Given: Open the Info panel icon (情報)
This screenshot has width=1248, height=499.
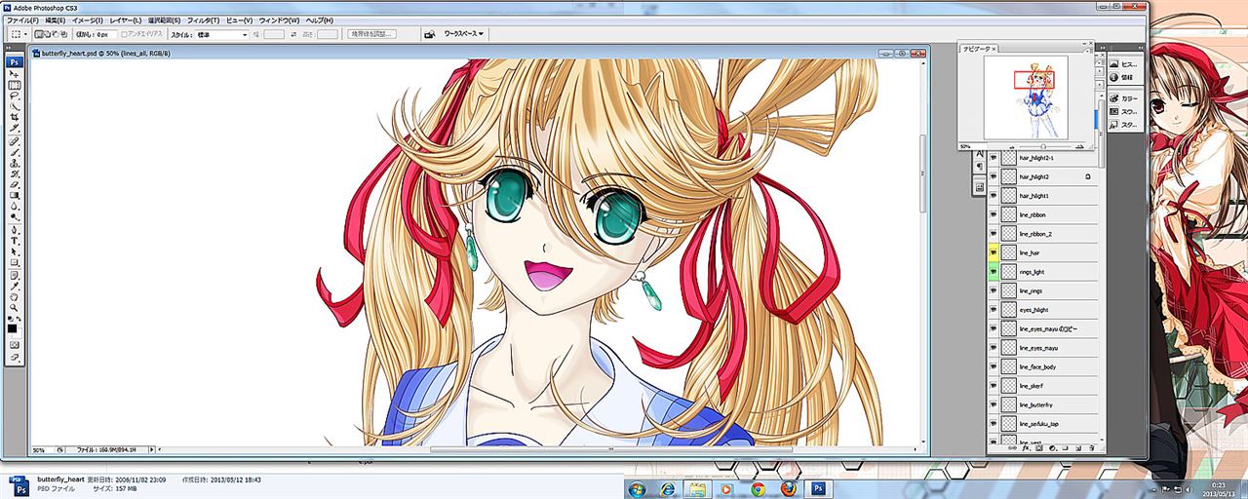Looking at the screenshot, I should click(1123, 76).
